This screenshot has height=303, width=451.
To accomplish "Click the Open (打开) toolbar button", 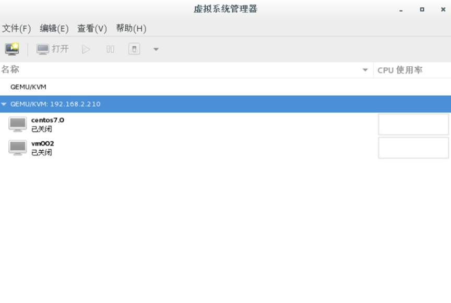I will pyautogui.click(x=53, y=49).
